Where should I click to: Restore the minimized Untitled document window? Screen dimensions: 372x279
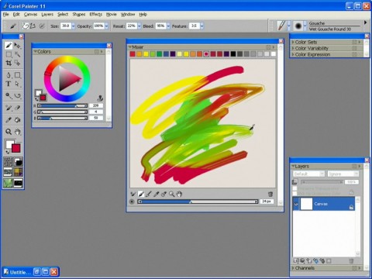click(x=37, y=272)
